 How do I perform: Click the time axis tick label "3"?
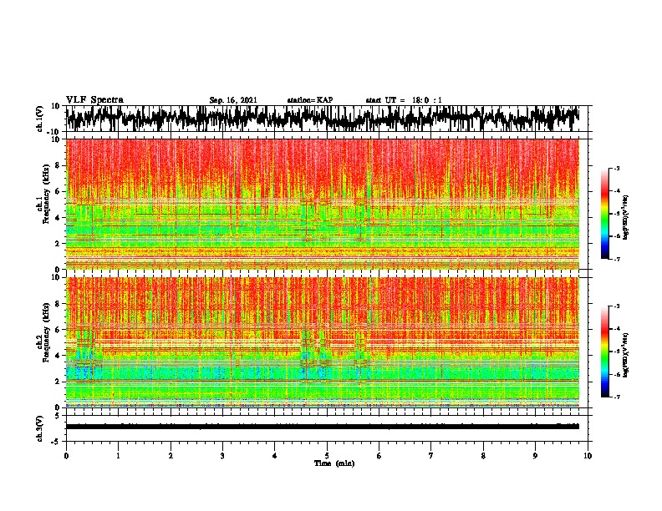point(222,456)
